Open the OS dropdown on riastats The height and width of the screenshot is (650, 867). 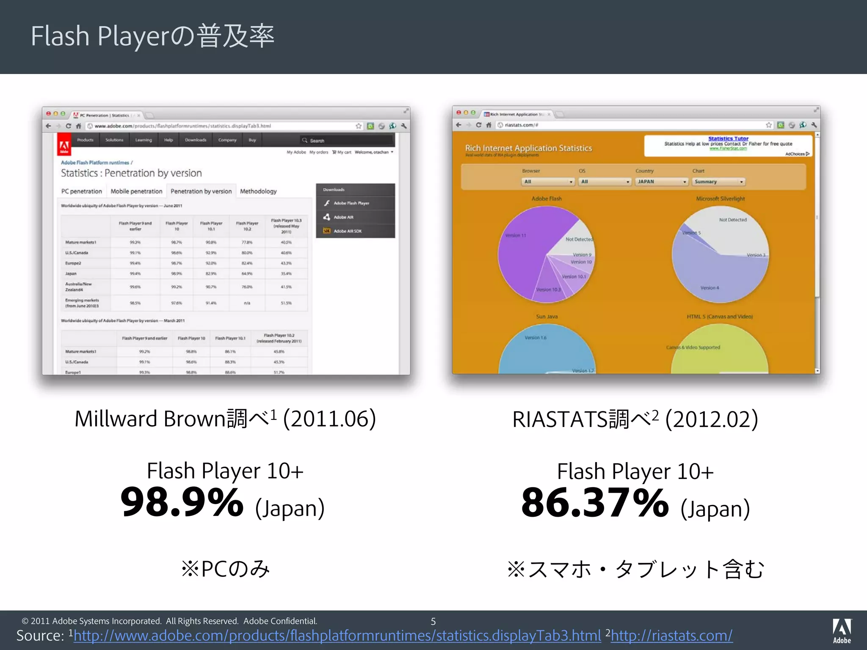pos(605,182)
